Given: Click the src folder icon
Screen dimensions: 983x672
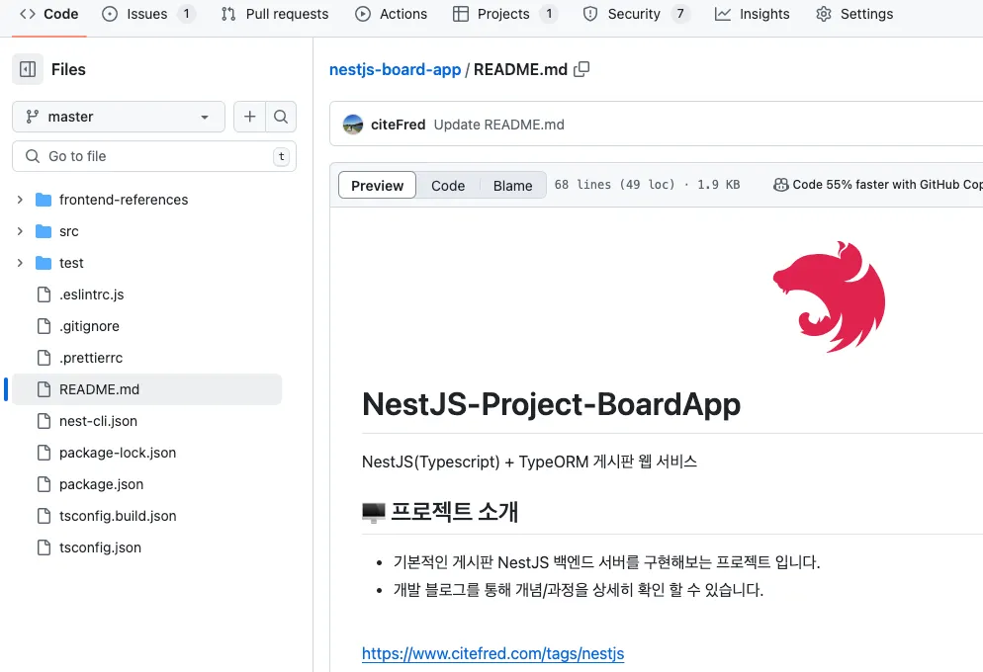Looking at the screenshot, I should pos(44,231).
